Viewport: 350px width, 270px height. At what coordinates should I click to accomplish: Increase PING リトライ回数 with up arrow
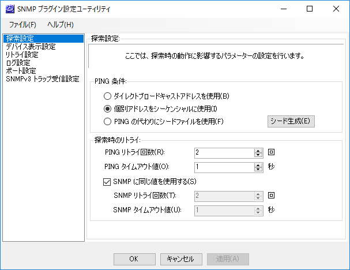point(258,151)
